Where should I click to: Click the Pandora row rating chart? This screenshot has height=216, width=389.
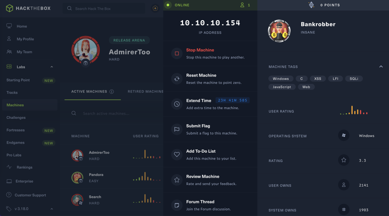pyautogui.click(x=147, y=176)
